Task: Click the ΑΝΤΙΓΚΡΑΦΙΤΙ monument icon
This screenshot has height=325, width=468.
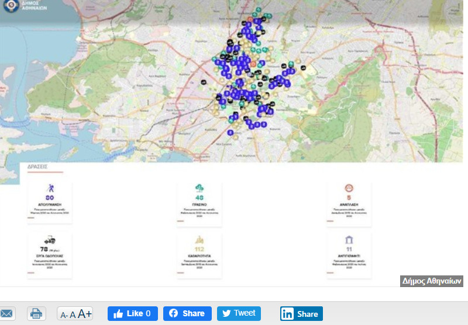Action: [x=349, y=240]
